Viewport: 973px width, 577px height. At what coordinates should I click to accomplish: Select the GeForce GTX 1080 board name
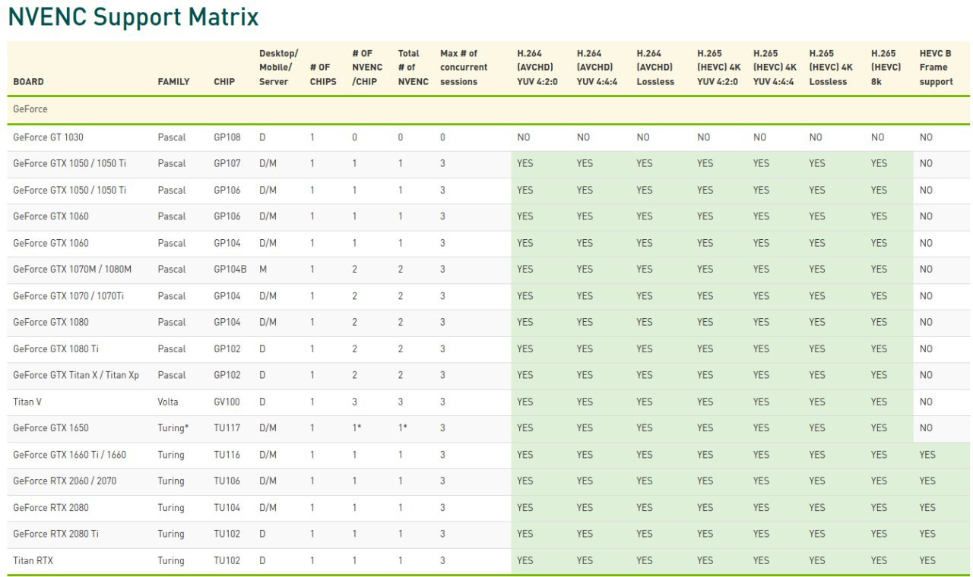(51, 322)
